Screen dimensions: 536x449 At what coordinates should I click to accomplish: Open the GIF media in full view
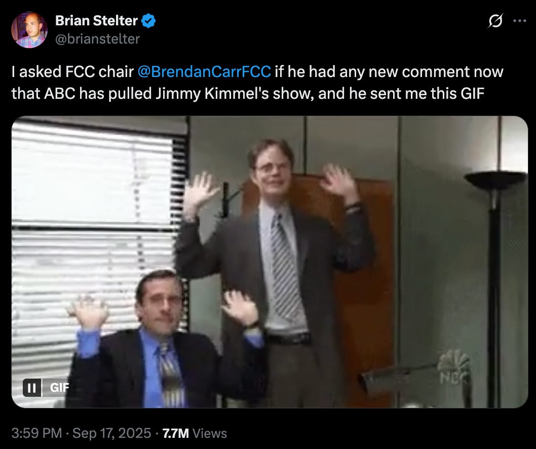point(270,262)
